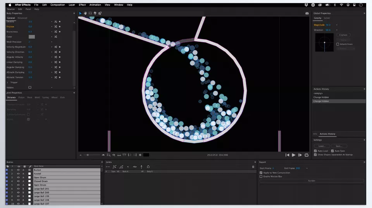Click the viewport zoom slider handle
The height and width of the screenshot is (208, 372).
[x=88, y=155]
